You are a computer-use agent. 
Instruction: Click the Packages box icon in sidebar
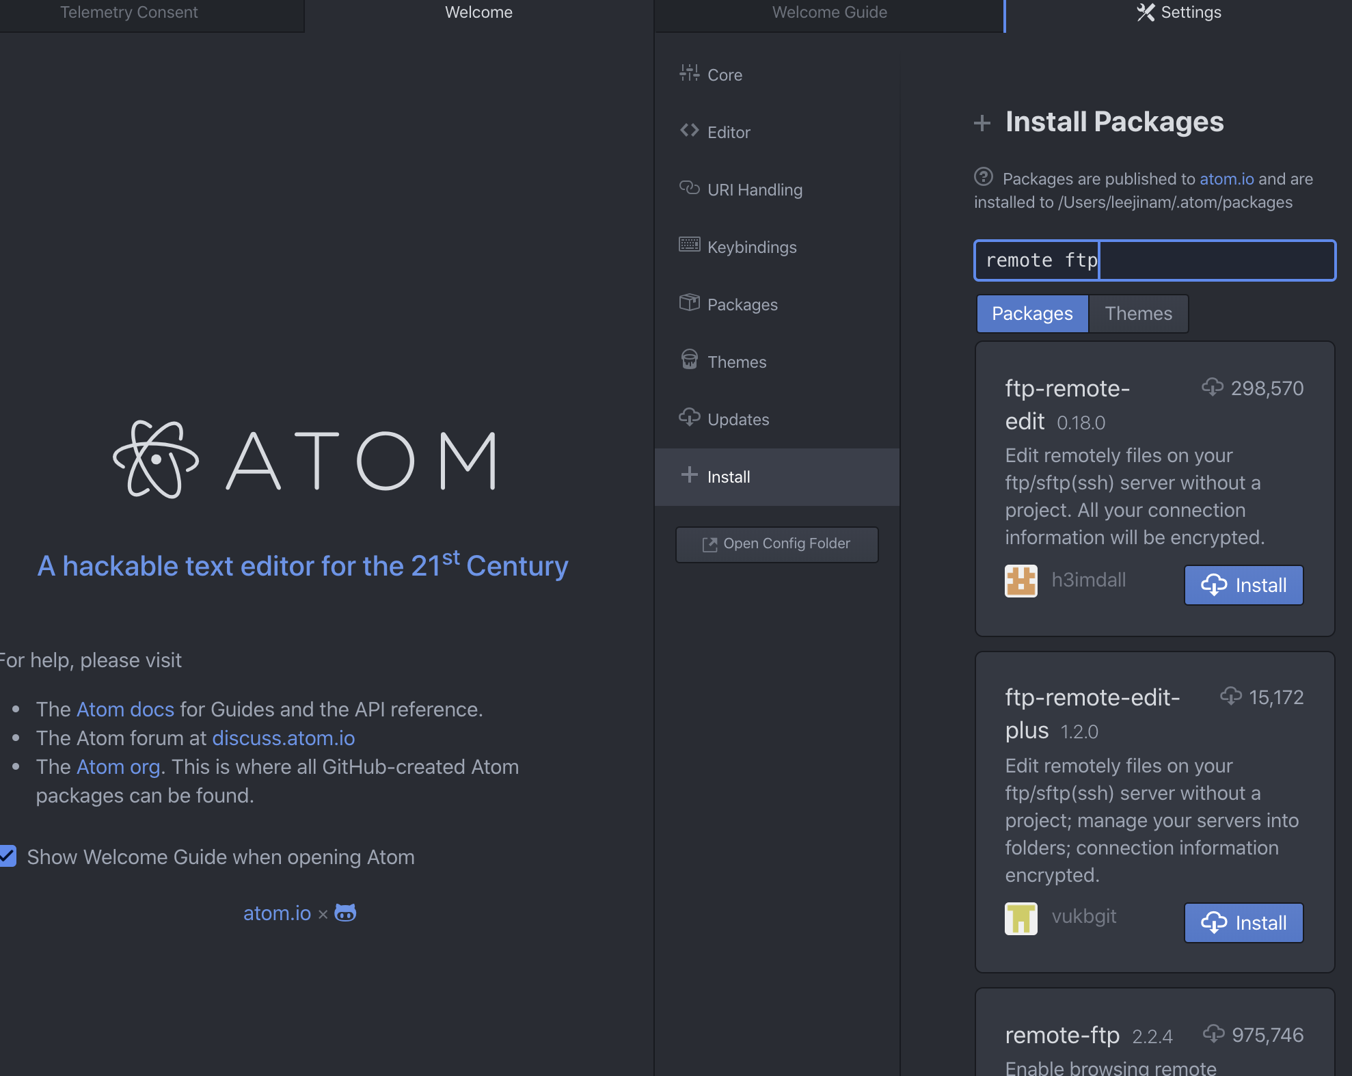pyautogui.click(x=689, y=302)
